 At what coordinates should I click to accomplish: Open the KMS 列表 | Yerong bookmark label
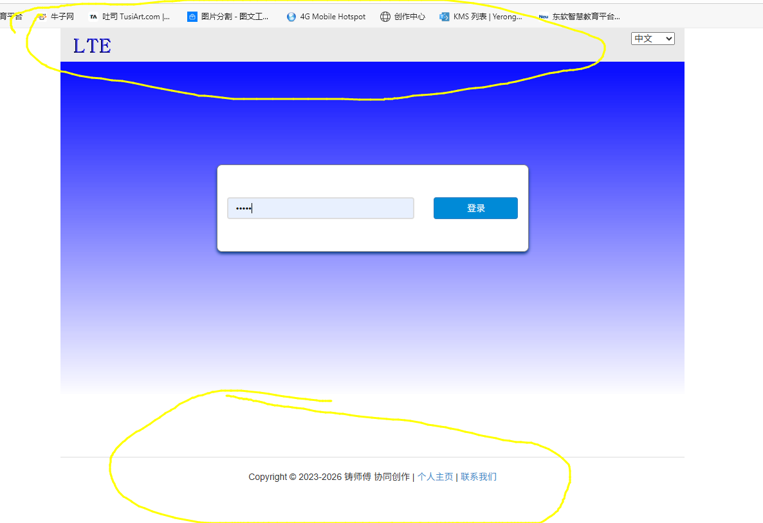coord(488,17)
